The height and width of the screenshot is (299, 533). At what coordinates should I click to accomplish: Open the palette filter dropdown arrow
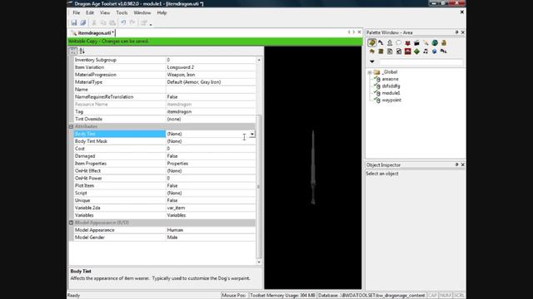click(372, 61)
